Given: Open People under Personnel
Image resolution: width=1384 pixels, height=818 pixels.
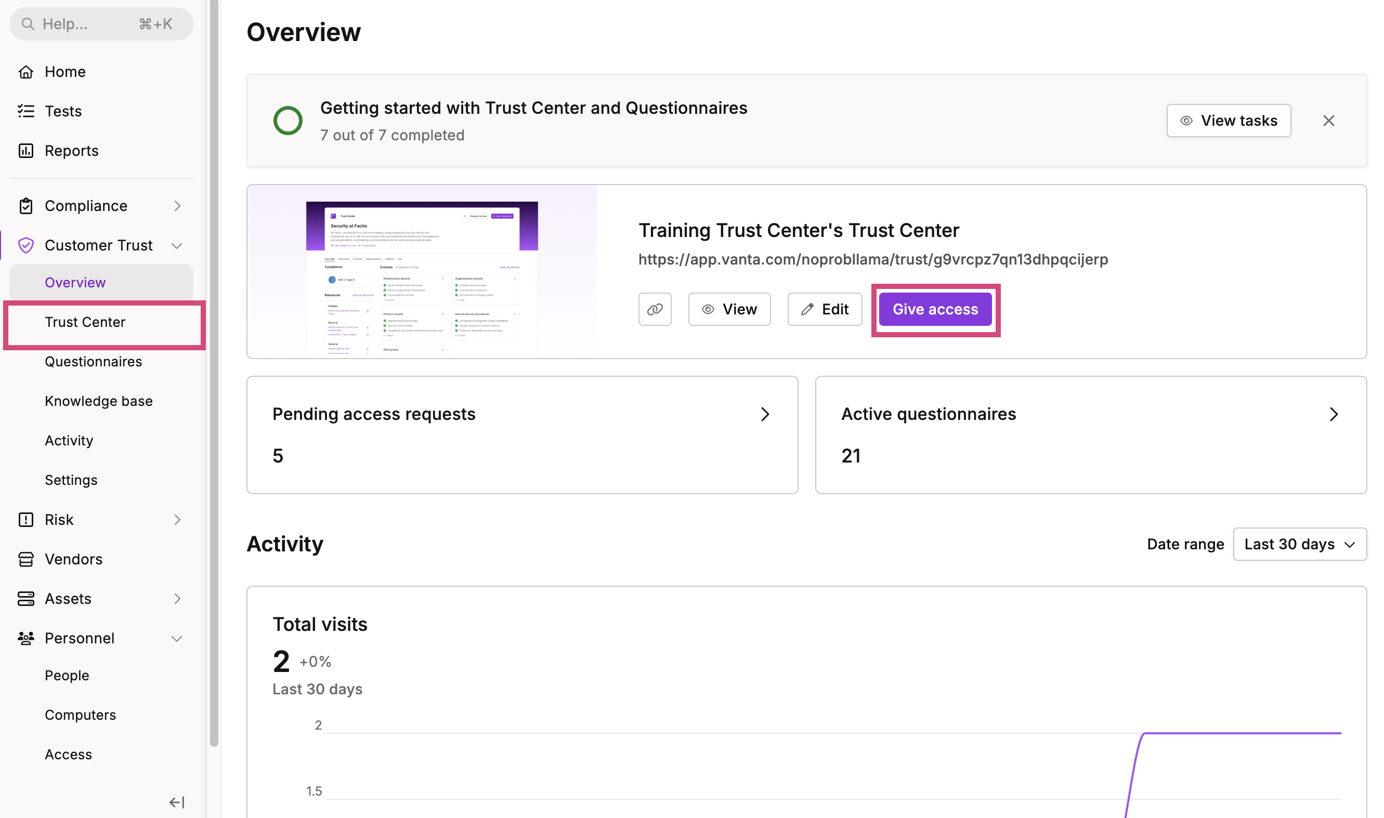Looking at the screenshot, I should click(101, 675).
